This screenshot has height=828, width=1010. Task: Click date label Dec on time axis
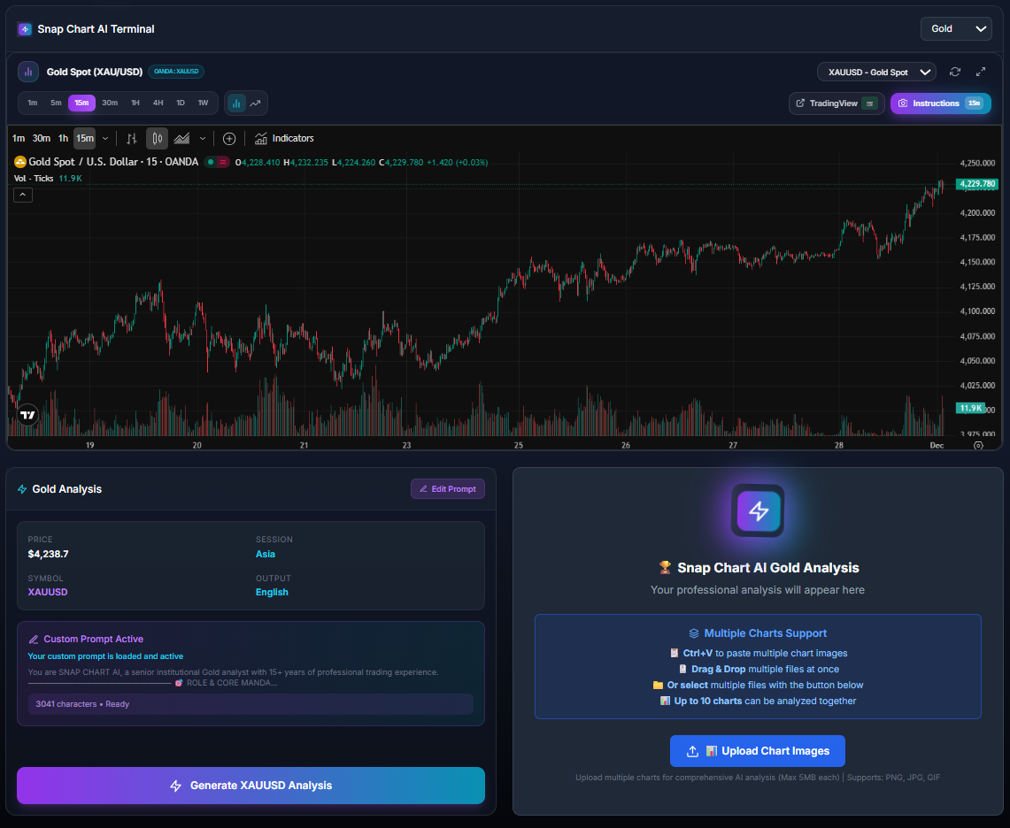click(x=937, y=445)
